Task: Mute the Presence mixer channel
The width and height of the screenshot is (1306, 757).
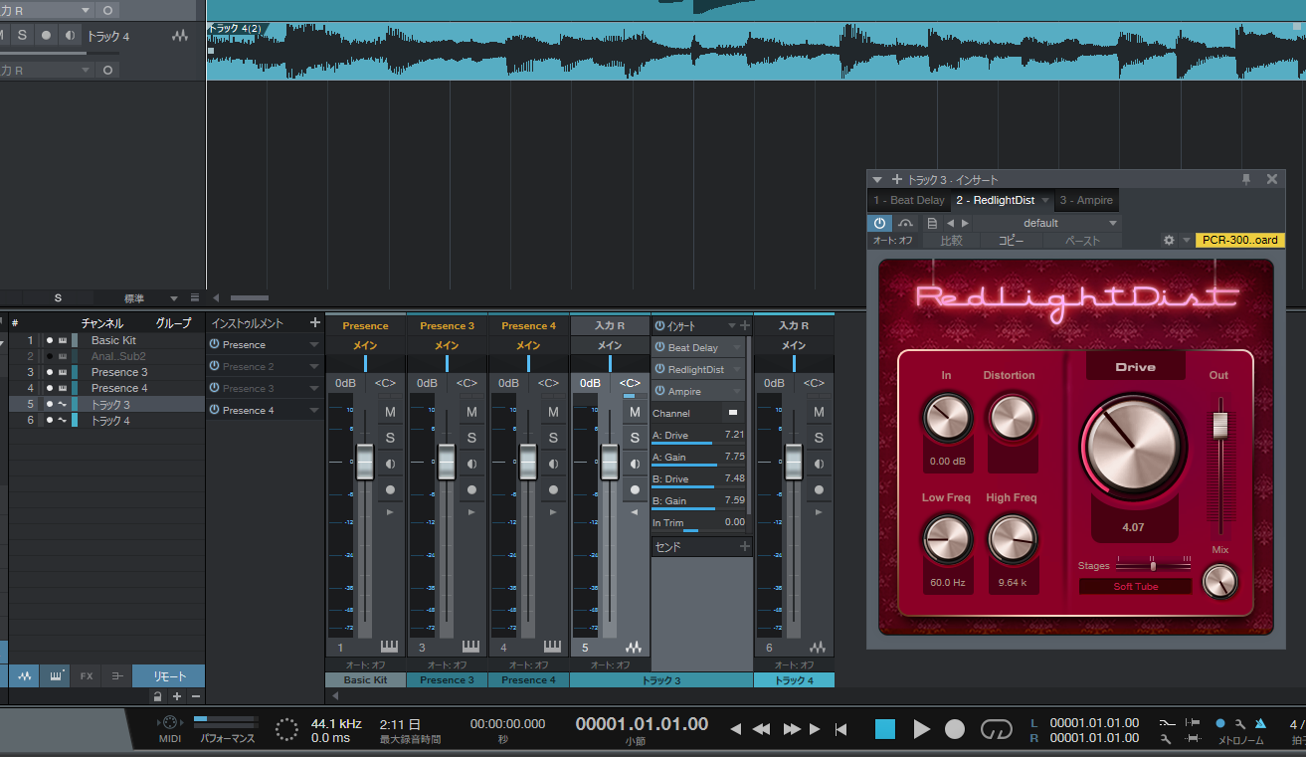Action: point(390,412)
